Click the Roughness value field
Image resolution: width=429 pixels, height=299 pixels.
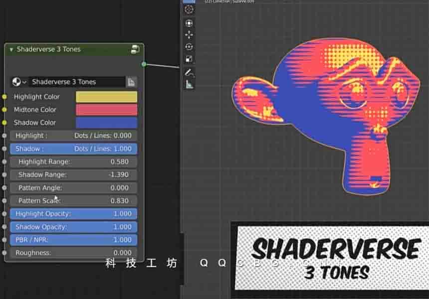coord(73,253)
